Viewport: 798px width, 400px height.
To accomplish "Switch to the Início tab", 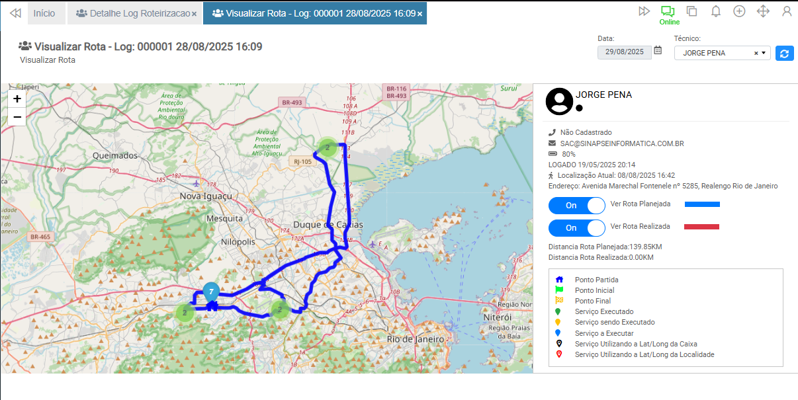I will coord(44,13).
